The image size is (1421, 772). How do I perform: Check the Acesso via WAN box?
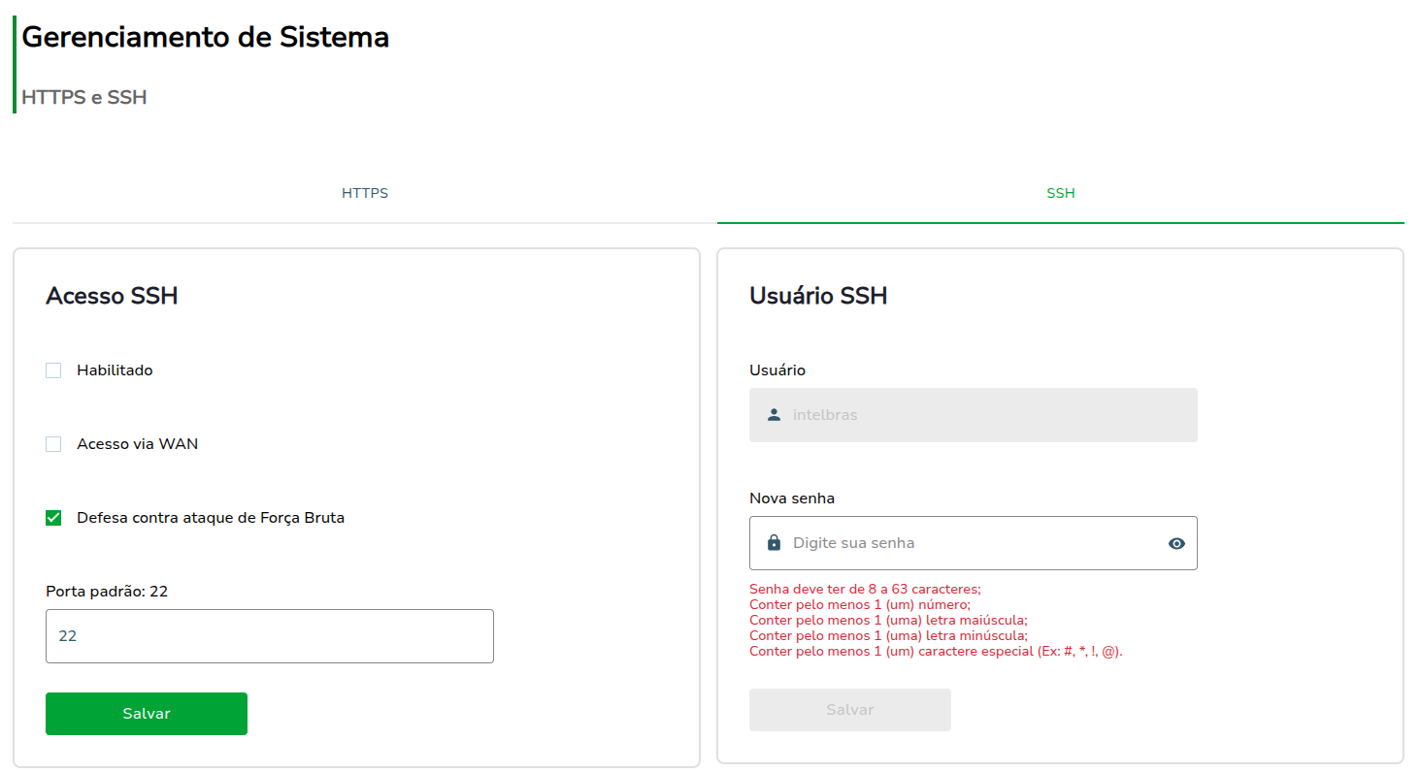click(53, 444)
